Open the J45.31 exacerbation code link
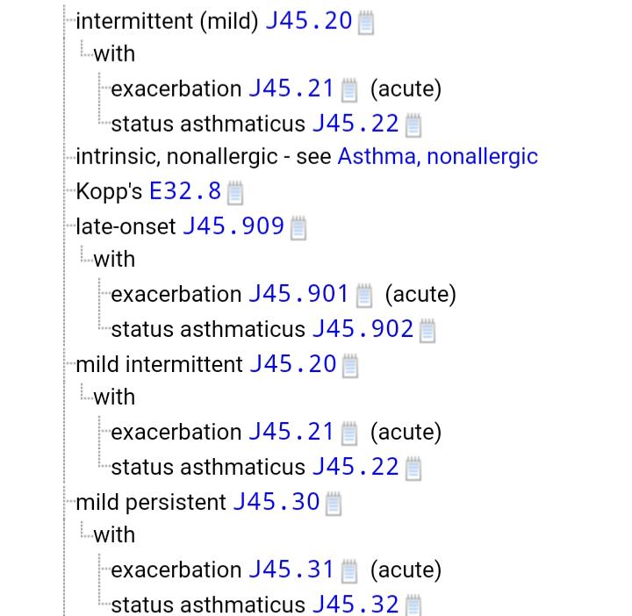Screen dimensions: 632x616 tap(291, 569)
